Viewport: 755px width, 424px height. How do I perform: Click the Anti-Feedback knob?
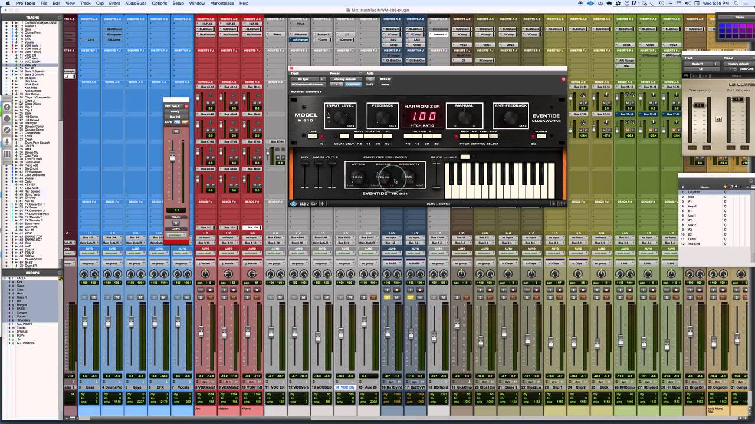coord(511,118)
